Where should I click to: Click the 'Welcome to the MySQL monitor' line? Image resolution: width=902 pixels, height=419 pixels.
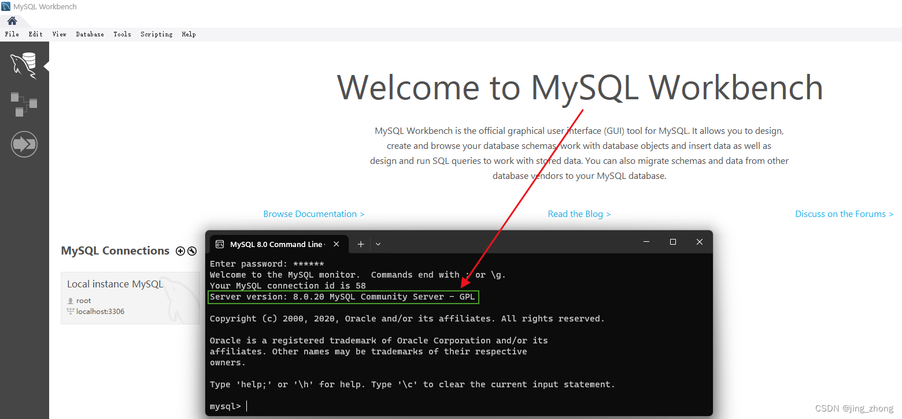(x=358, y=275)
